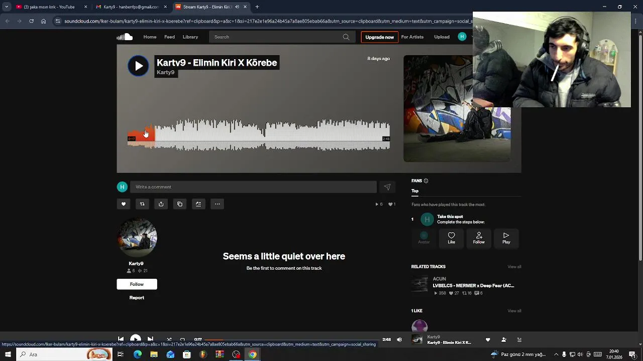Go to Home in SoundCloud navigation

click(150, 37)
